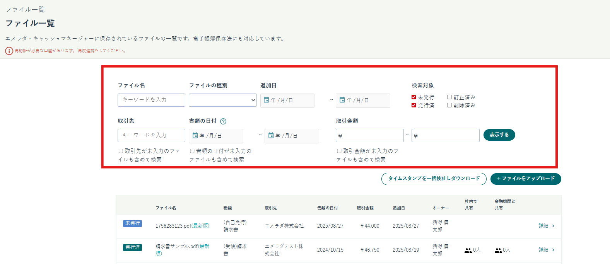Focus the 取引先 keyword input

151,135
